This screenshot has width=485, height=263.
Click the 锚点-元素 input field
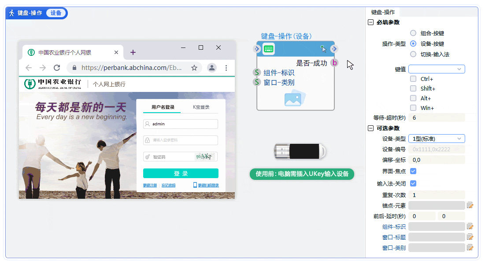[437, 205]
